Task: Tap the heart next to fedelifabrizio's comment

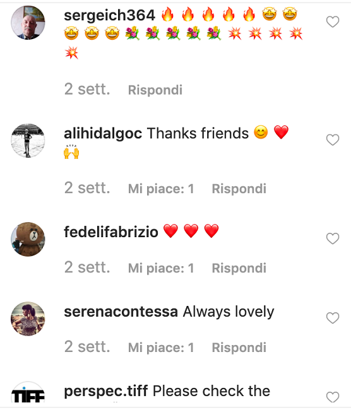Action: [x=333, y=238]
